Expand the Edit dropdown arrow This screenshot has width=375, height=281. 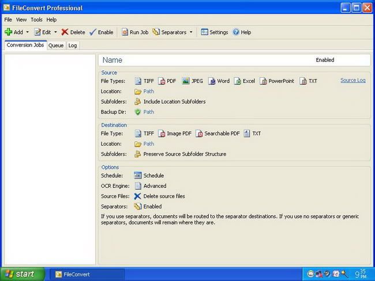(x=55, y=32)
